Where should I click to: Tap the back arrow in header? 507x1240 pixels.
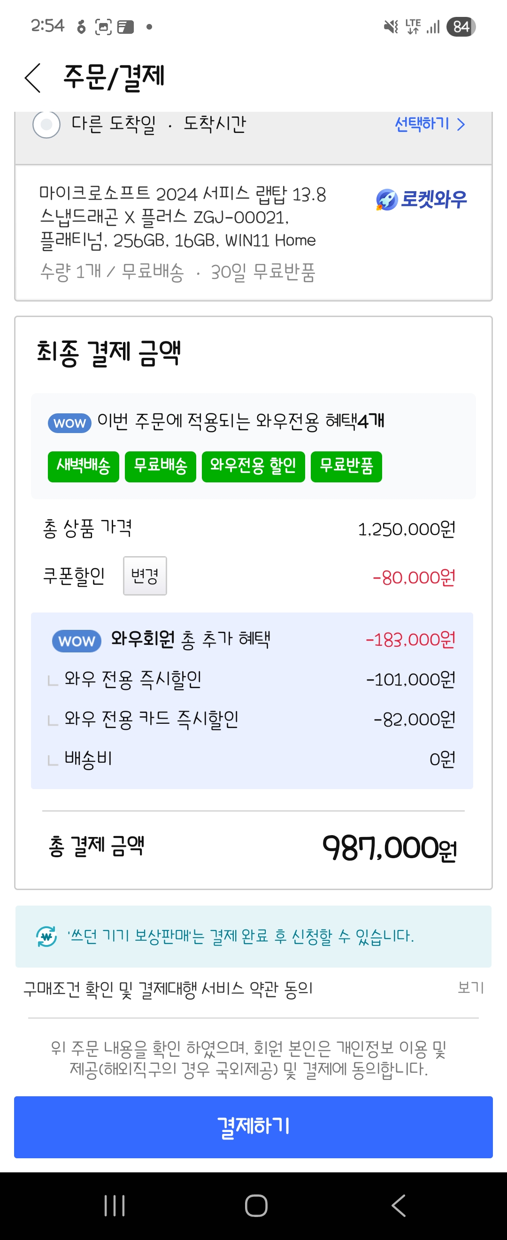pos(33,77)
